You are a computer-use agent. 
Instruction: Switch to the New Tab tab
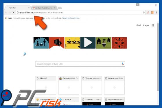click(x=18, y=8)
